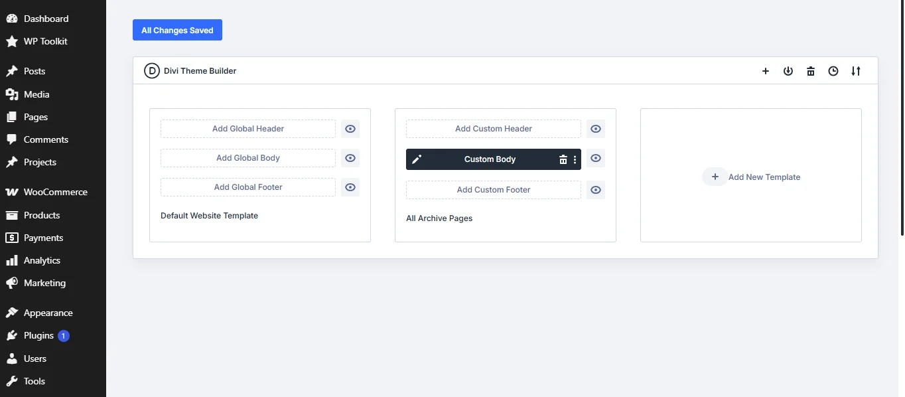Image resolution: width=905 pixels, height=397 pixels.
Task: Toggle visibility of Custom Header
Action: click(596, 129)
